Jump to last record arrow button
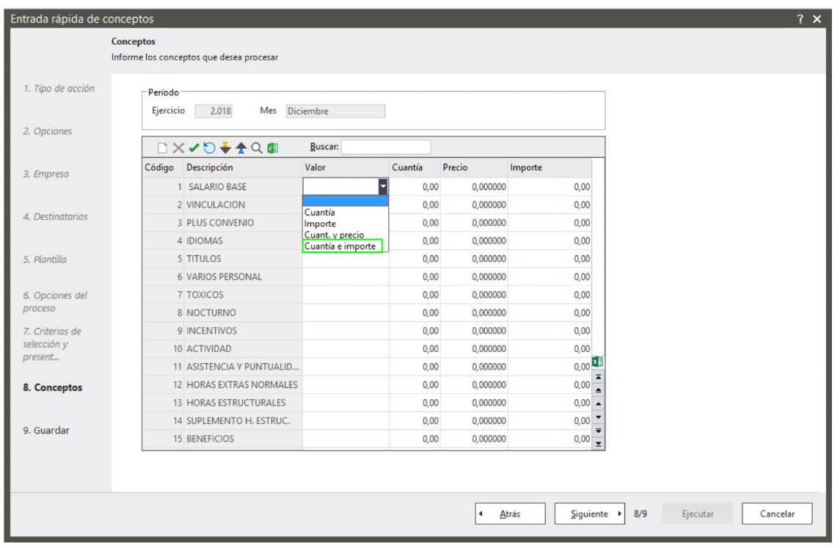 [x=599, y=444]
